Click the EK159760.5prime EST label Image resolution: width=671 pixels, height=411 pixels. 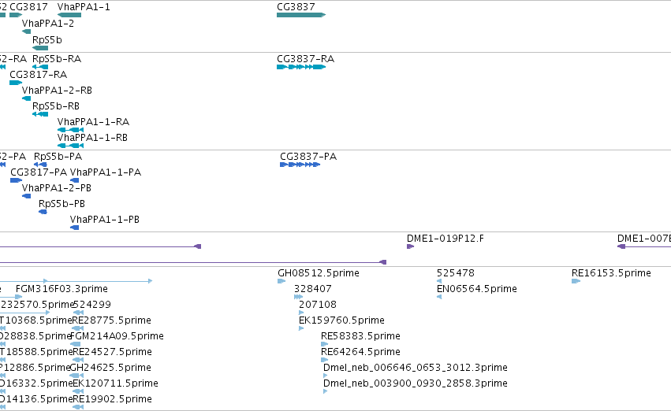341,321
